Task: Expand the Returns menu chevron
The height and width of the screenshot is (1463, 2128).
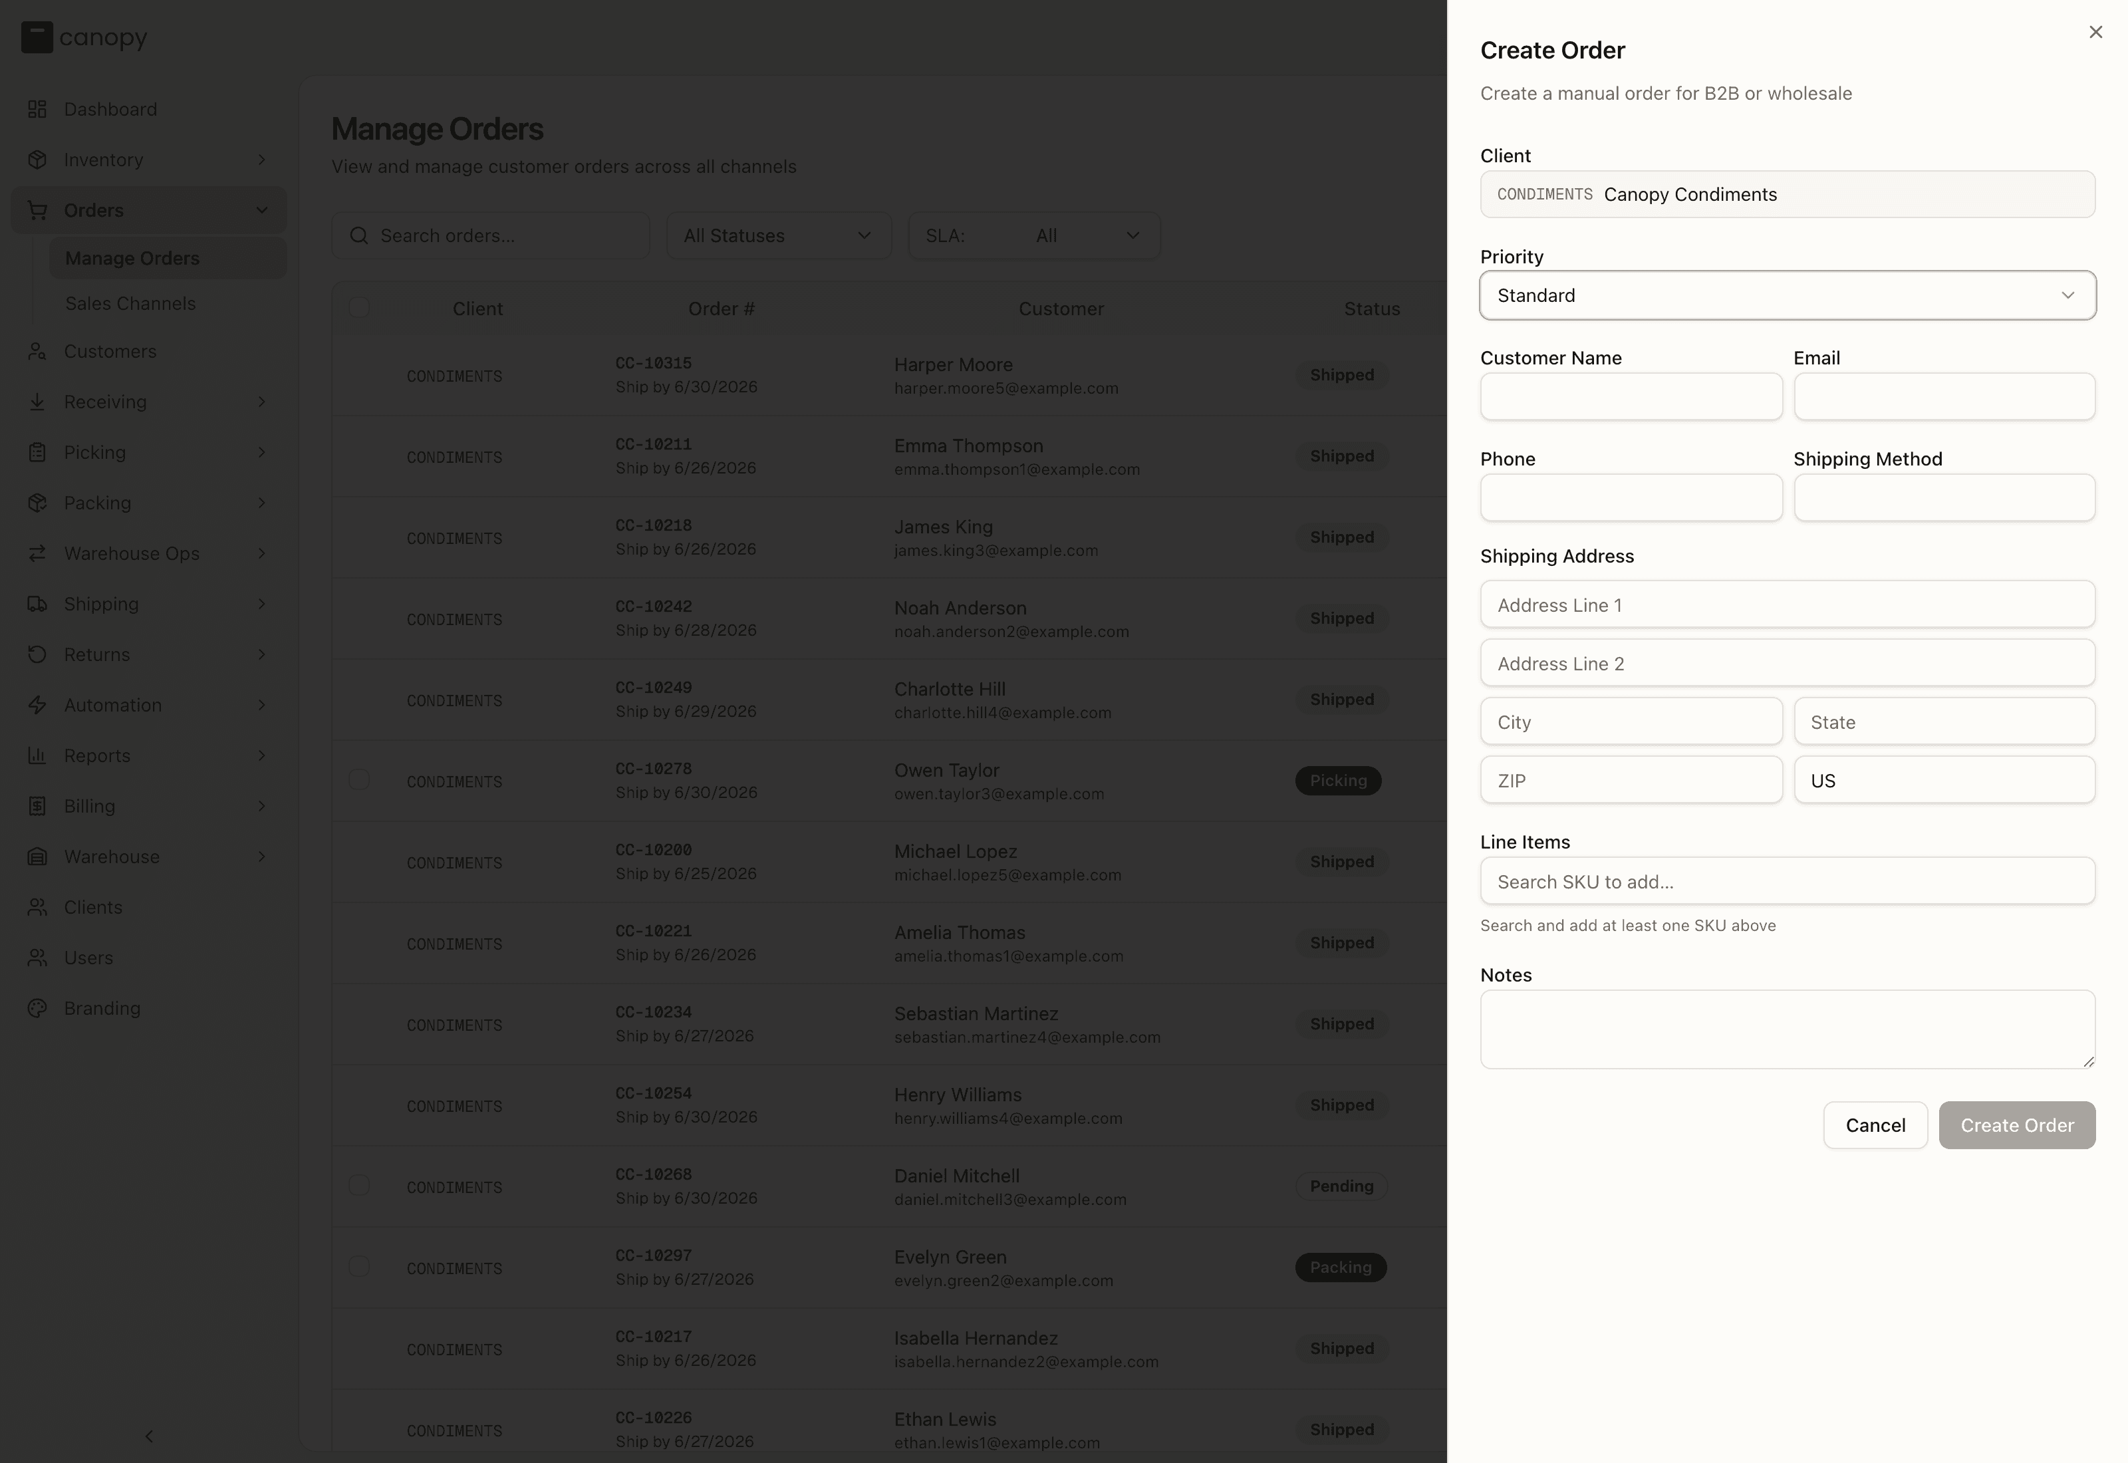Action: coord(261,654)
